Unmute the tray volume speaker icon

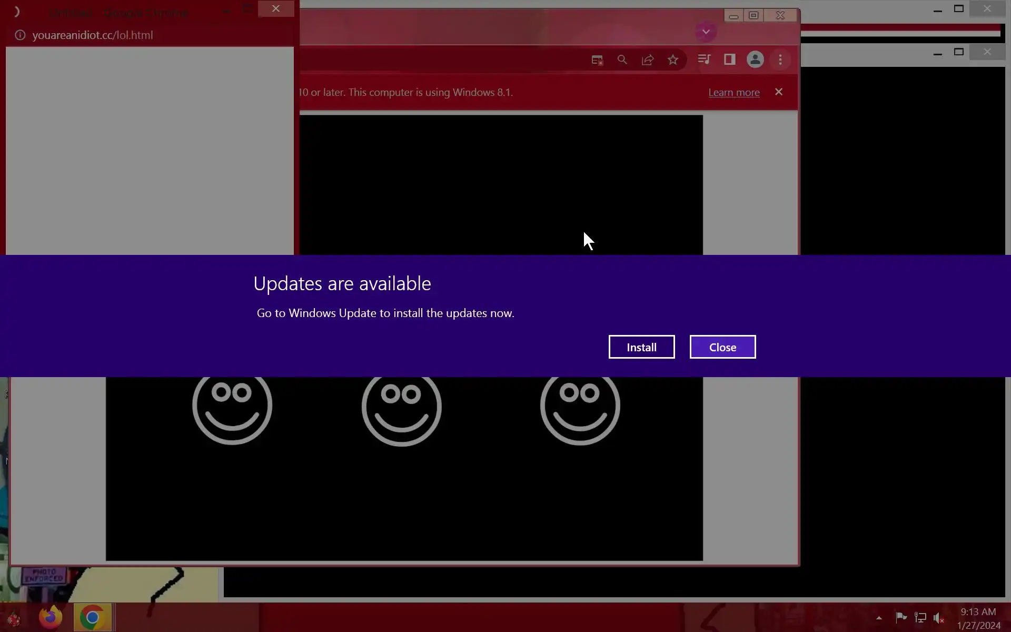(x=938, y=618)
